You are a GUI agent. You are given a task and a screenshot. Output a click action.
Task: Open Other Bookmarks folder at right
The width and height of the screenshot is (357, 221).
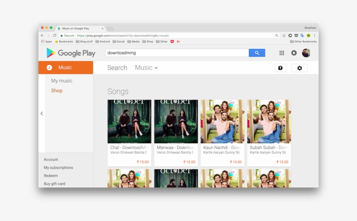(303, 42)
